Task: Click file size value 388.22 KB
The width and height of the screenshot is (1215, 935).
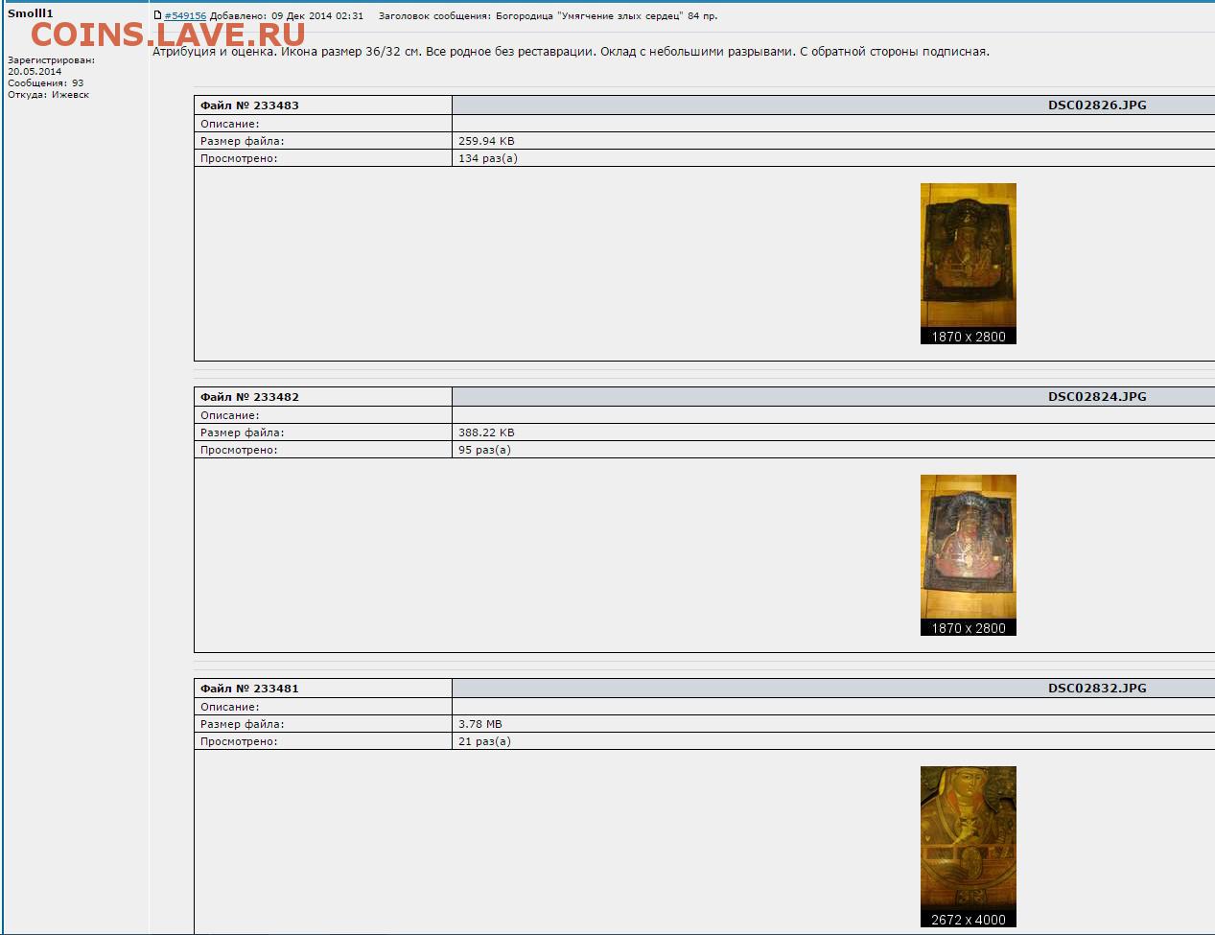Action: [486, 432]
